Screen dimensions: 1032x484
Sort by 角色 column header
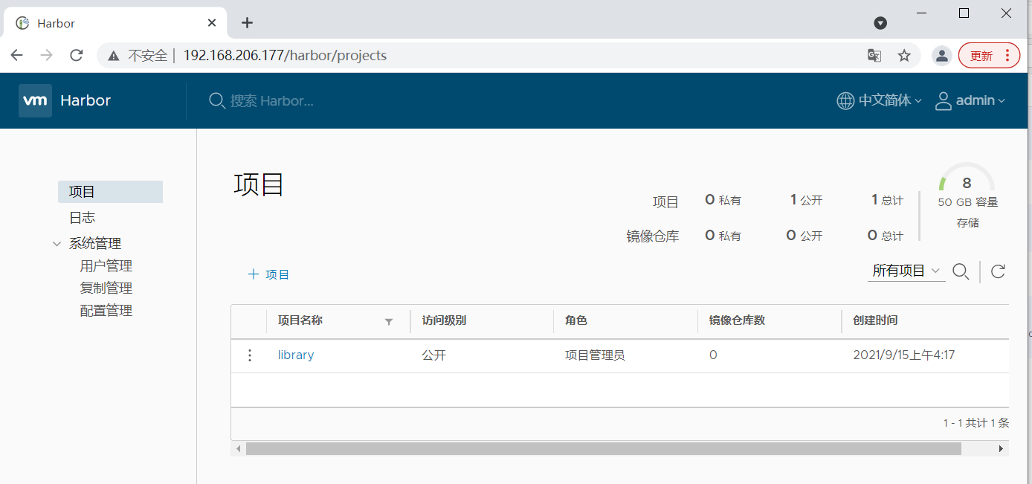[x=576, y=320]
